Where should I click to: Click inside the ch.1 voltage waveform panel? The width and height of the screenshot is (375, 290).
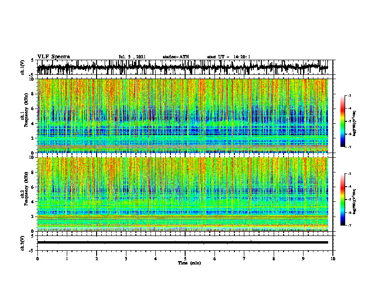pyautogui.click(x=185, y=67)
